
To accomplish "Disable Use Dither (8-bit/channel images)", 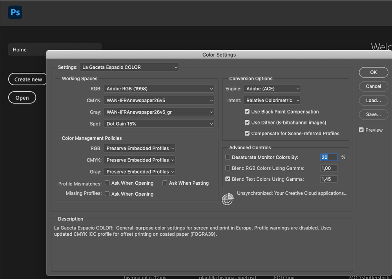I will 247,123.
